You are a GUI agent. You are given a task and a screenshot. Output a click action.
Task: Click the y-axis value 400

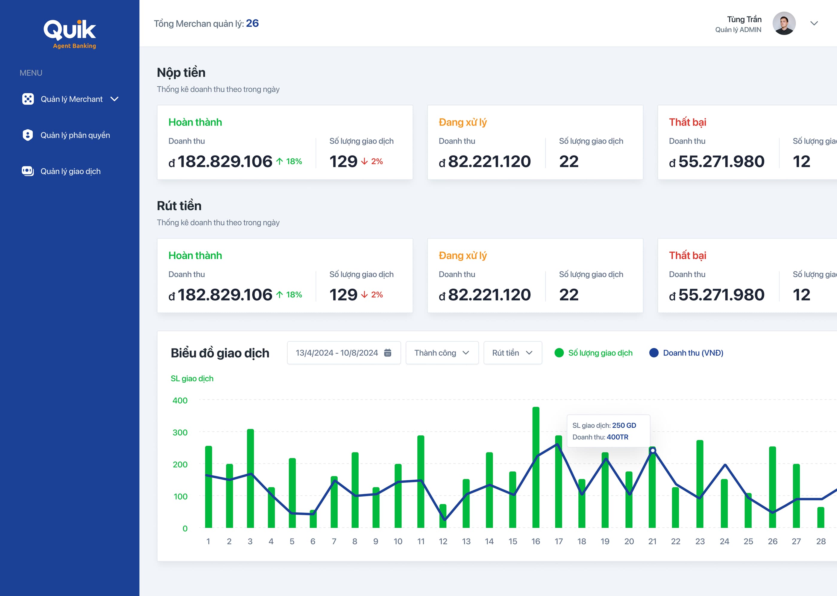point(180,400)
